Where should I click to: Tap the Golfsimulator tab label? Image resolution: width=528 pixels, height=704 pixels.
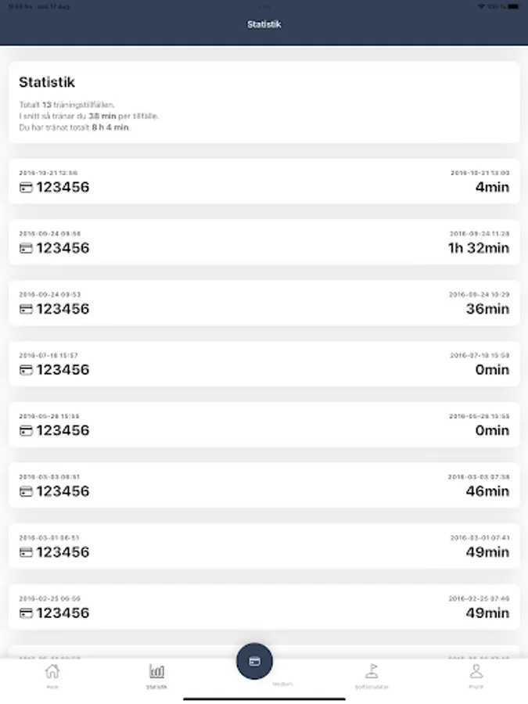pyautogui.click(x=372, y=687)
